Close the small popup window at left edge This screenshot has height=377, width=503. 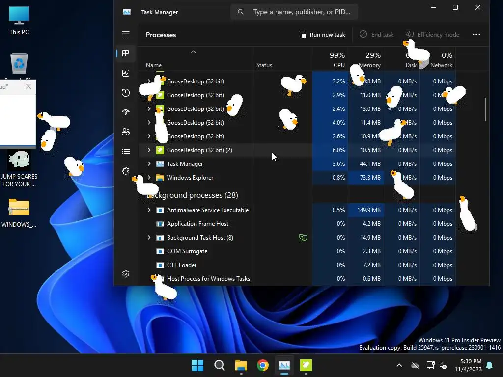click(x=28, y=86)
